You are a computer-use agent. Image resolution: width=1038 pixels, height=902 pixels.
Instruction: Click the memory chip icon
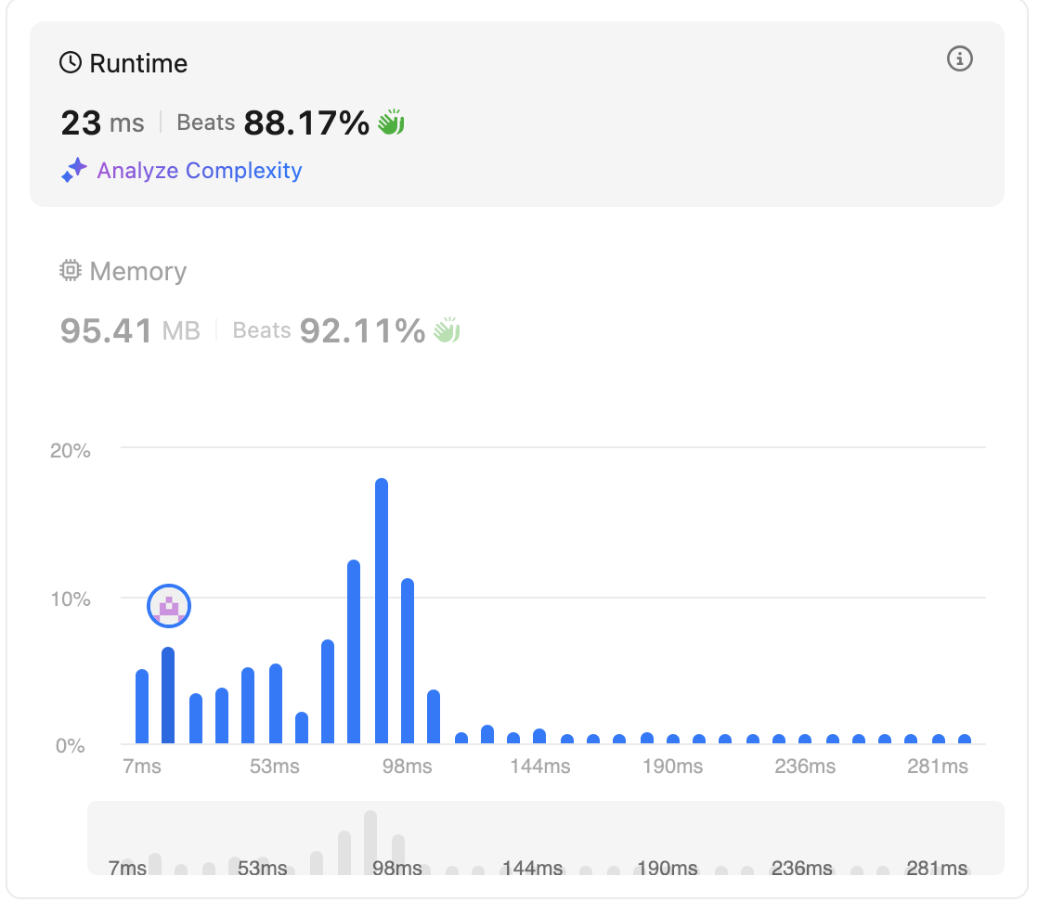point(71,271)
